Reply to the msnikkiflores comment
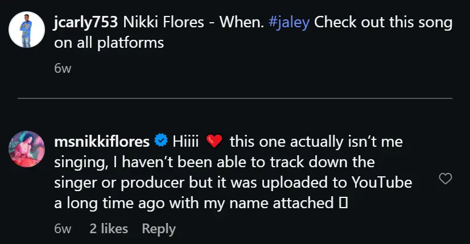The image size is (470, 244). [x=159, y=229]
